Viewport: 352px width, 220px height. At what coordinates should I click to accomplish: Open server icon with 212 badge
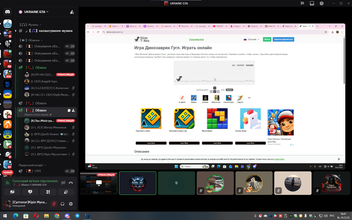coord(7,74)
